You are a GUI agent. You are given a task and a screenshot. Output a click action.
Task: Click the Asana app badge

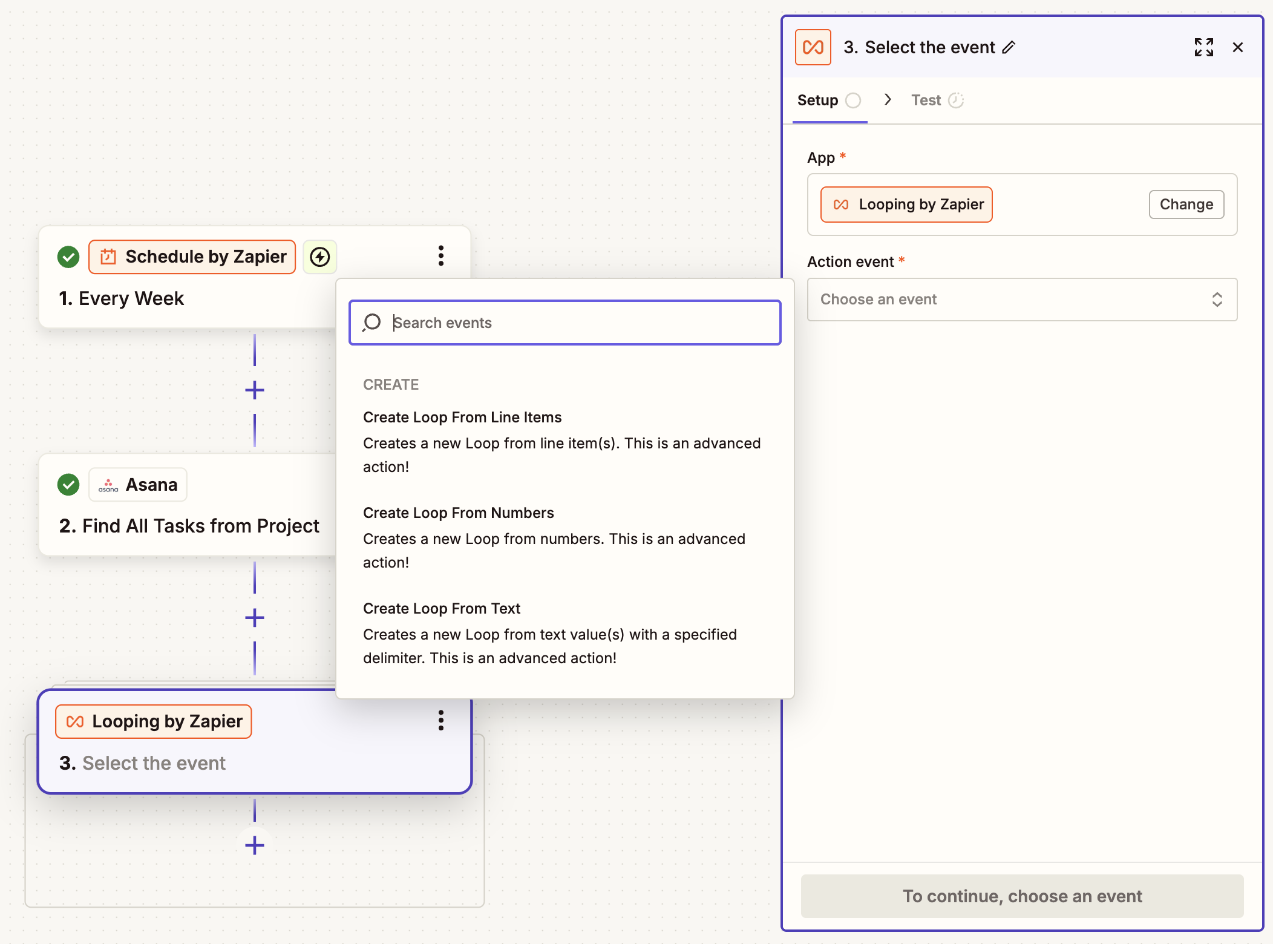pyautogui.click(x=138, y=485)
